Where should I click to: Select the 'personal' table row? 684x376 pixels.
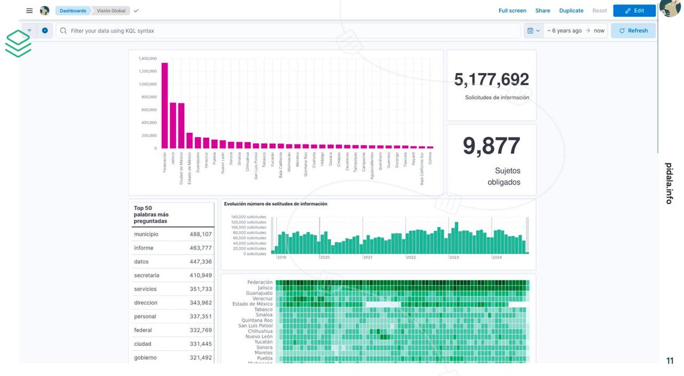click(173, 316)
